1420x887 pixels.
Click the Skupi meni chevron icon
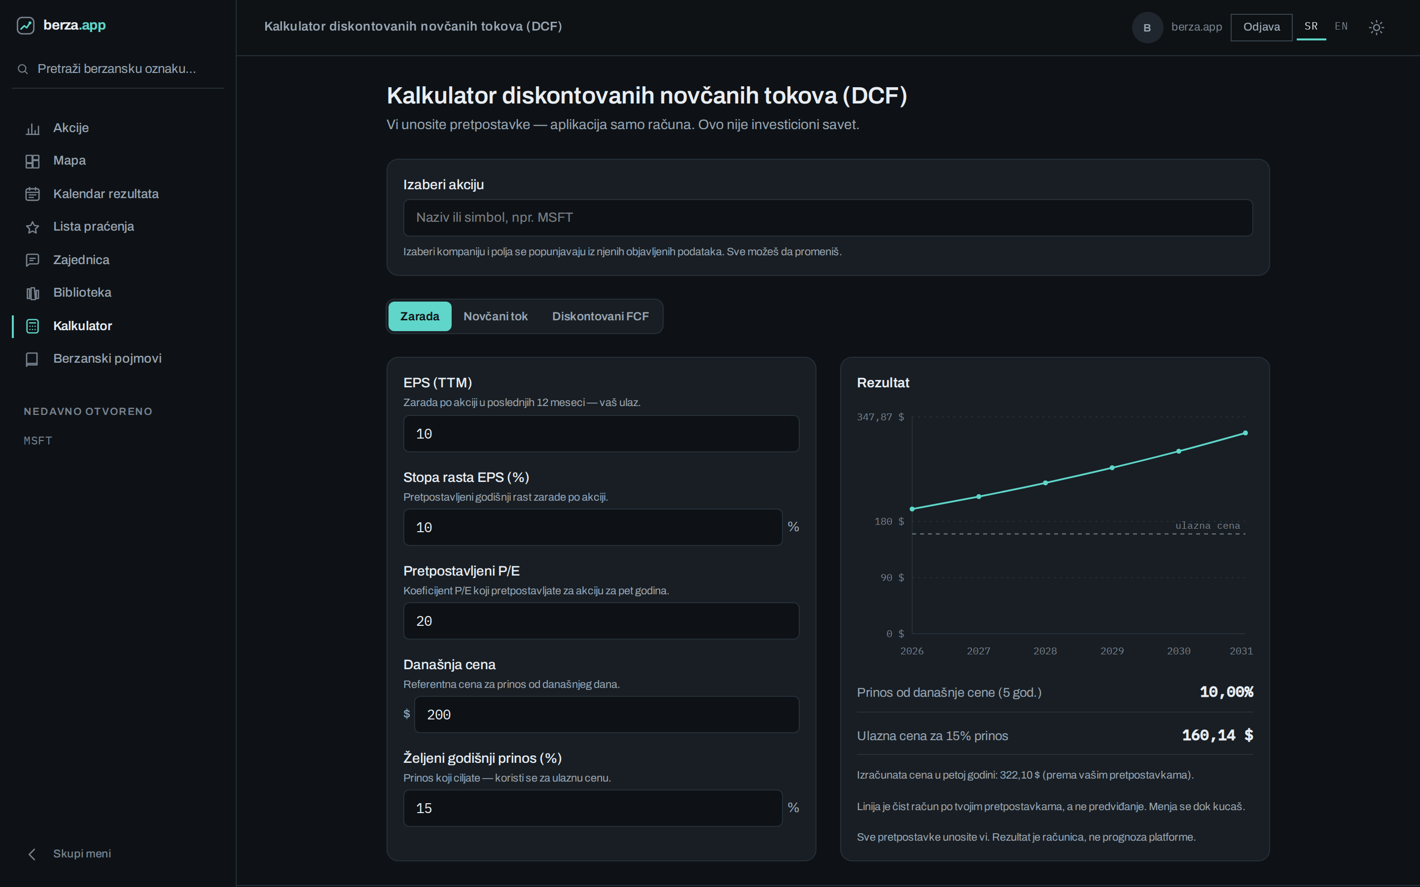32,854
